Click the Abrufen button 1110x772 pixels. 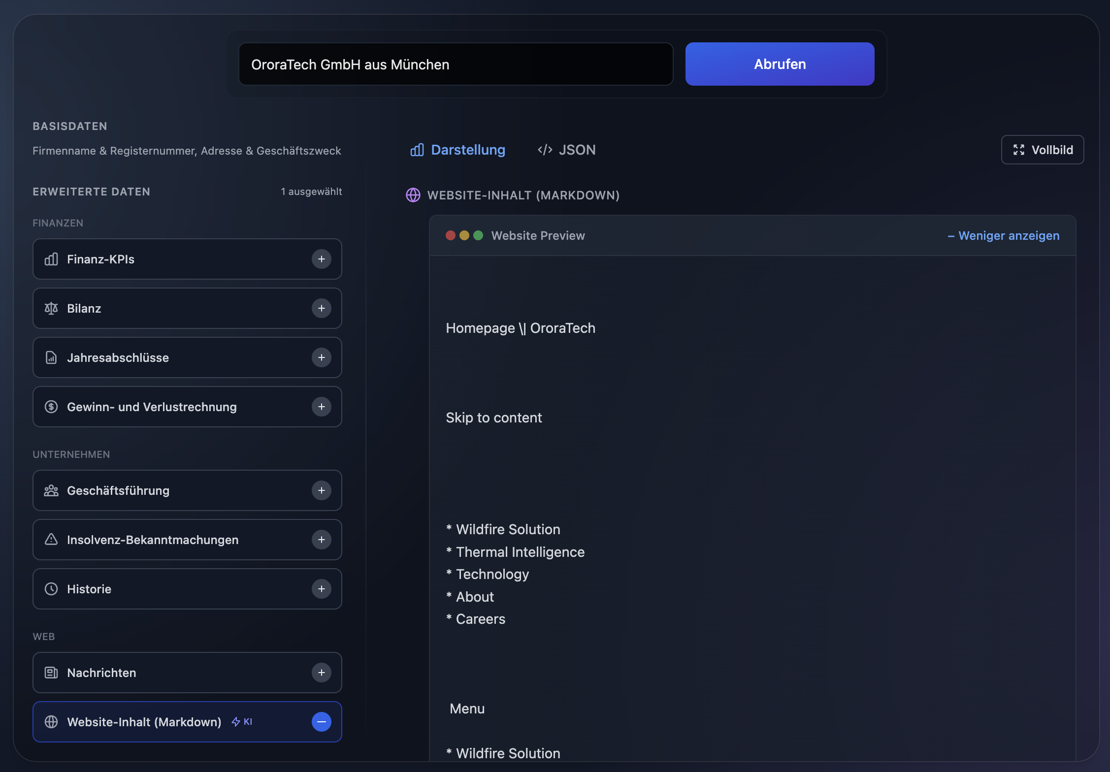[780, 64]
